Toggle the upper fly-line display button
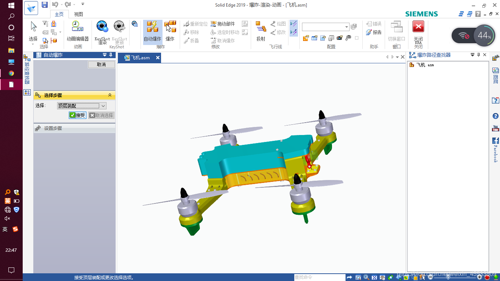 [294, 24]
